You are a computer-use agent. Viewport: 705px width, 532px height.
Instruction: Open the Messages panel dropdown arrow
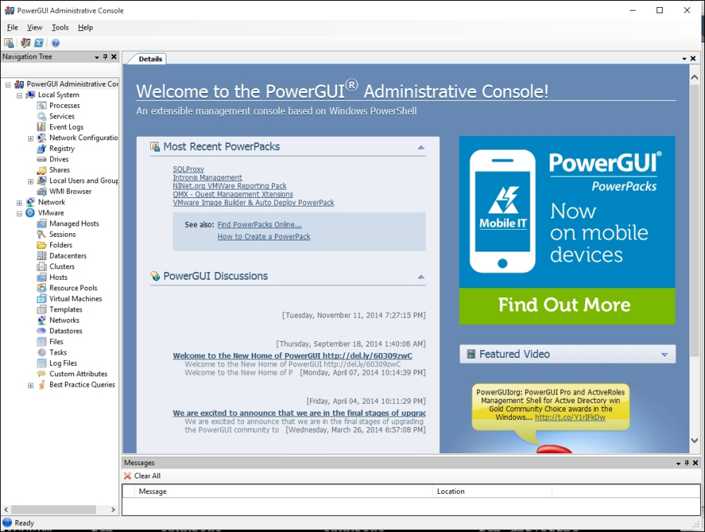click(678, 463)
